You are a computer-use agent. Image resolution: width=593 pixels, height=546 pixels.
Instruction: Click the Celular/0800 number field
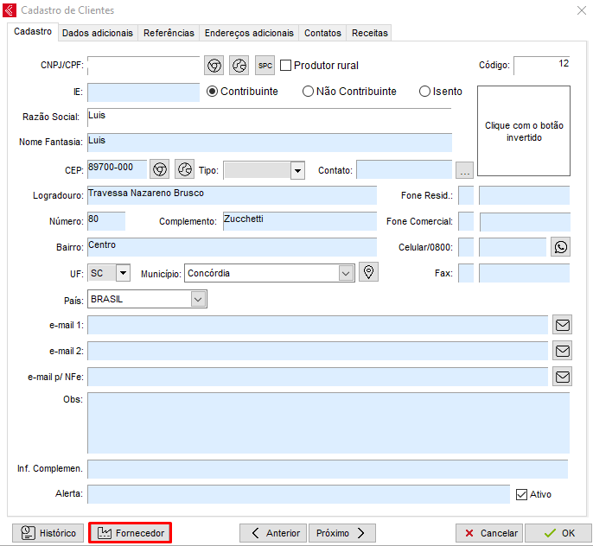513,247
